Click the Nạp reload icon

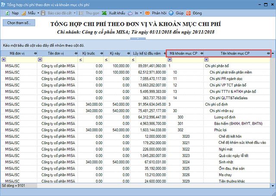coord(7,13)
